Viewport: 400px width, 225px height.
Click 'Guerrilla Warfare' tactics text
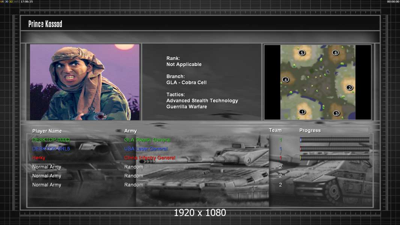187,107
